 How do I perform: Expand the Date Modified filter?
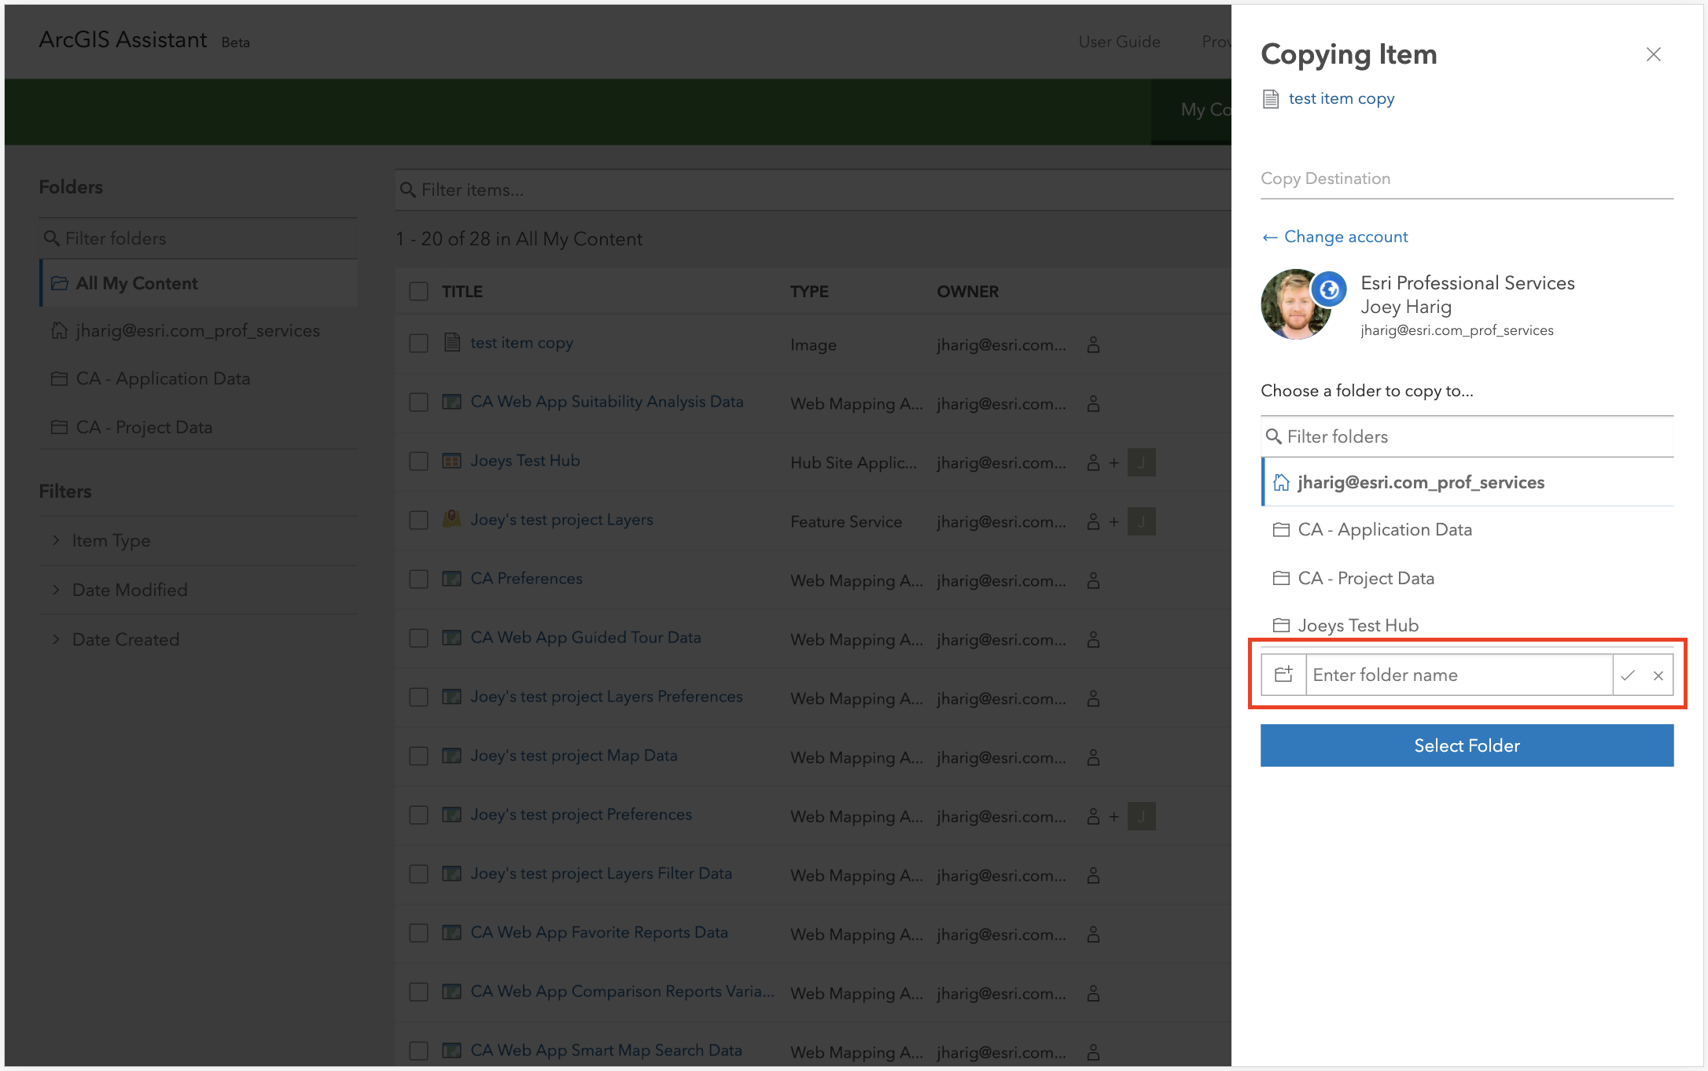(x=198, y=590)
